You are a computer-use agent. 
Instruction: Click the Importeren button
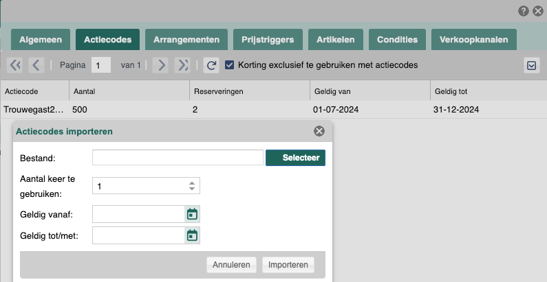point(288,265)
